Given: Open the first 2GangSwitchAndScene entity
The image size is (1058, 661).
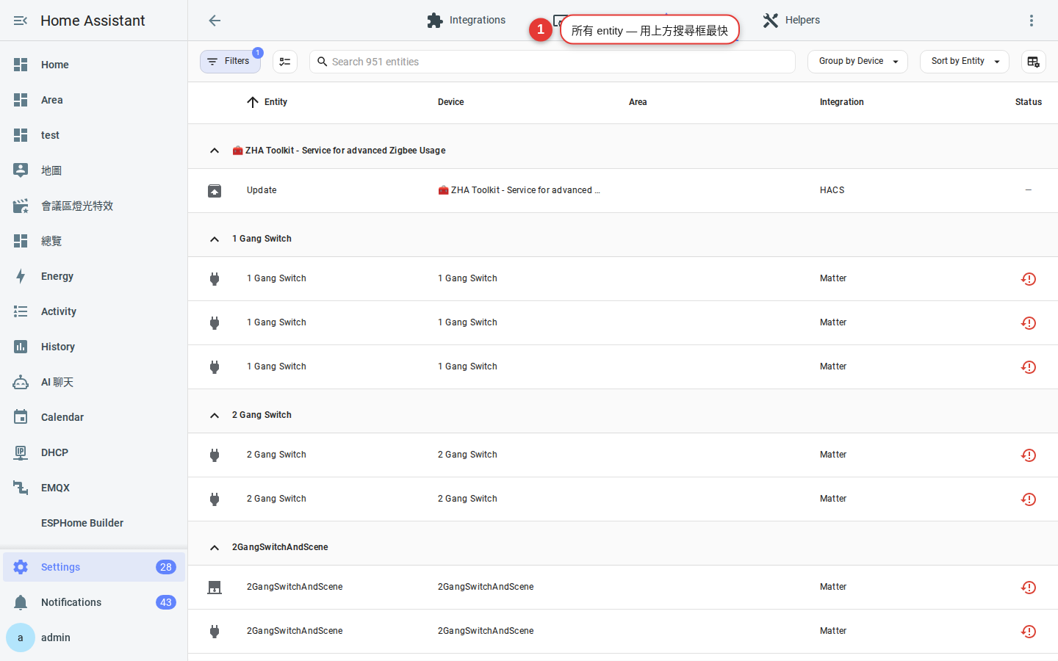Looking at the screenshot, I should [623, 588].
